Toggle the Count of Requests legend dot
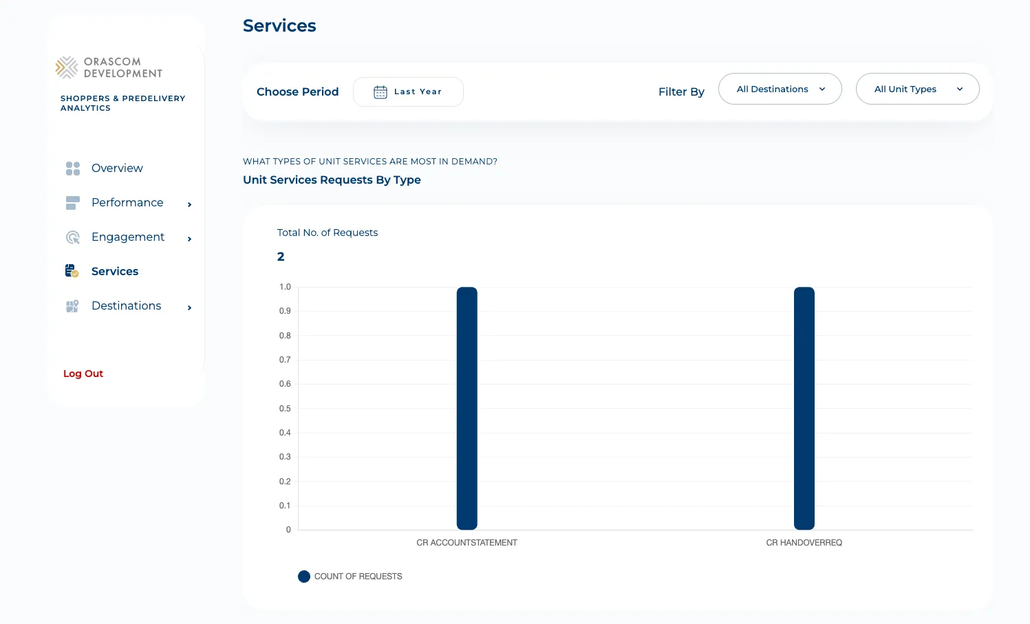 tap(304, 577)
